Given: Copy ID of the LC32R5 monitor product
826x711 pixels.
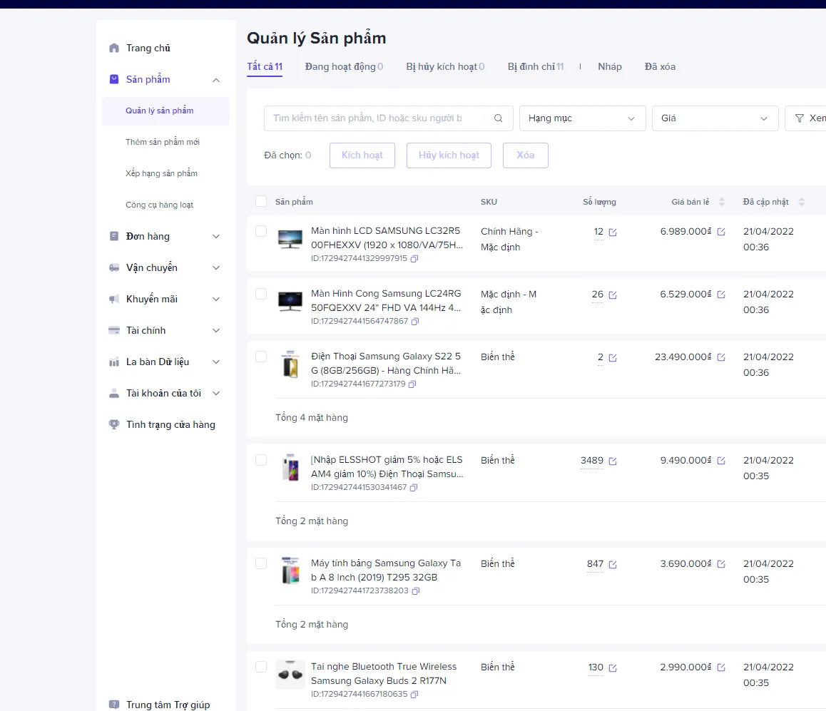Looking at the screenshot, I should tap(414, 259).
